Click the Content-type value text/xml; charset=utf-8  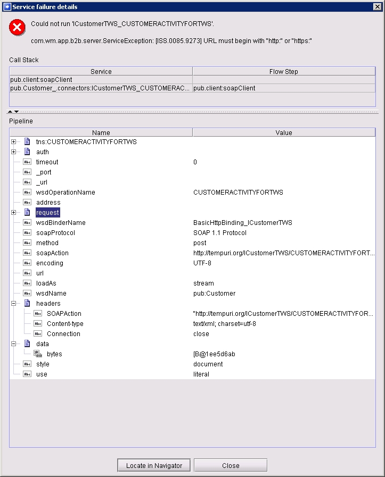225,324
